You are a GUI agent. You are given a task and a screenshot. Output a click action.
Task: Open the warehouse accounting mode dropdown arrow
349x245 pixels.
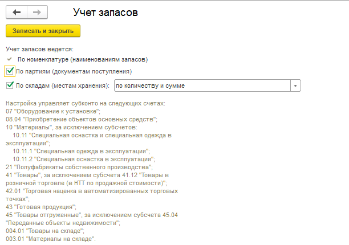point(295,85)
